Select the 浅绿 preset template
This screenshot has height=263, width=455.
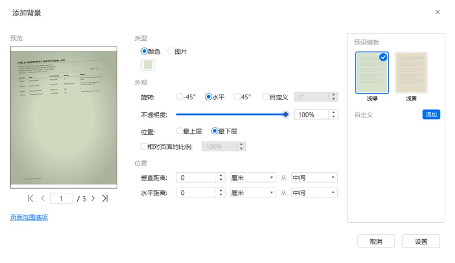(x=372, y=73)
